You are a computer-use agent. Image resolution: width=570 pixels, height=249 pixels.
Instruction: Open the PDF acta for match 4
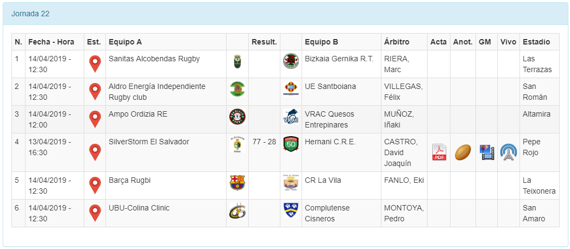(x=439, y=152)
